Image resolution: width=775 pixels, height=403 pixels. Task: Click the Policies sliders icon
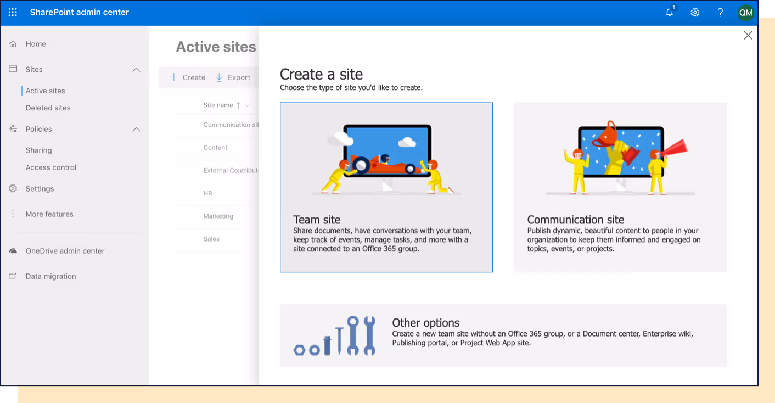click(13, 129)
